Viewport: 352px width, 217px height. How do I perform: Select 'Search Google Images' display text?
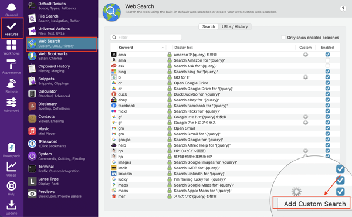coord(205,162)
